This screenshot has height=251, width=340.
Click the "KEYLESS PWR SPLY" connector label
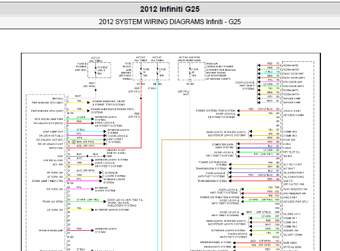(296, 202)
